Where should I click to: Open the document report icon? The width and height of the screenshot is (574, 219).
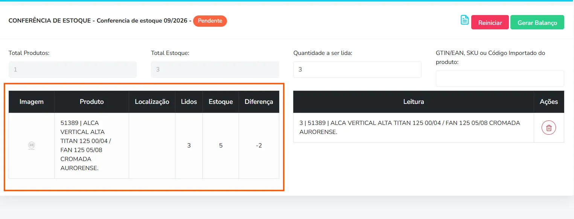click(464, 20)
